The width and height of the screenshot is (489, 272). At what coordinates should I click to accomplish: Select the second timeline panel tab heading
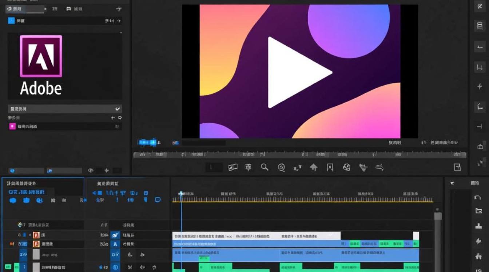[107, 184]
